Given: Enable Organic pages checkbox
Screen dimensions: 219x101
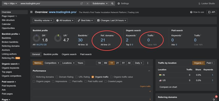Looking at the screenshot, I should (34, 81).
